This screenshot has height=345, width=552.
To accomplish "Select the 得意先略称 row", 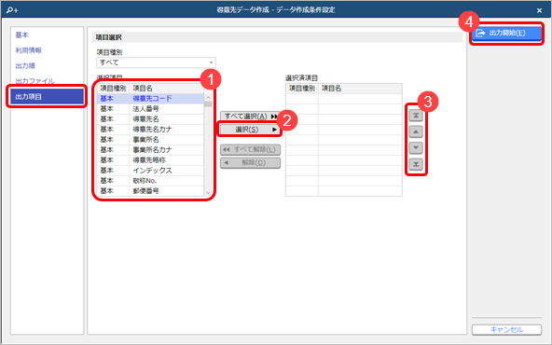I will (x=150, y=159).
